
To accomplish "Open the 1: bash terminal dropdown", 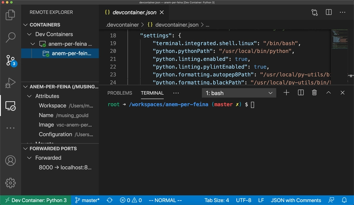I will click(x=239, y=93).
